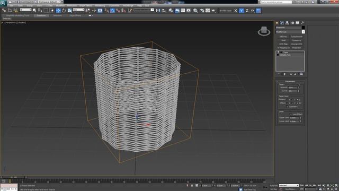The image size is (339, 191).
Task: Open the Material Editor icon
Action: (x=195, y=11)
